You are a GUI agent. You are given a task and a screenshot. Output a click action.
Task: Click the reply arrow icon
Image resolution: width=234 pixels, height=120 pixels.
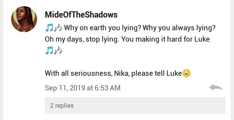[216, 87]
